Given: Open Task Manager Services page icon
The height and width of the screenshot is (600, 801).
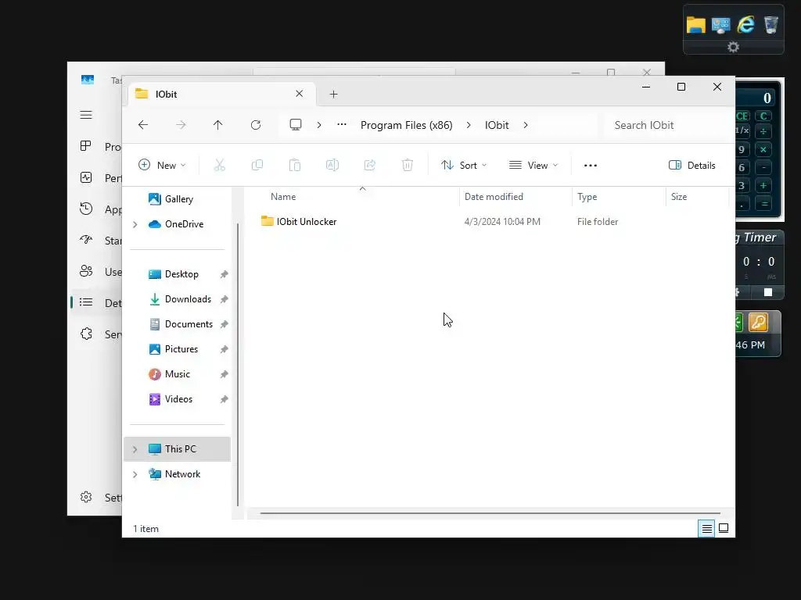Looking at the screenshot, I should 86,334.
